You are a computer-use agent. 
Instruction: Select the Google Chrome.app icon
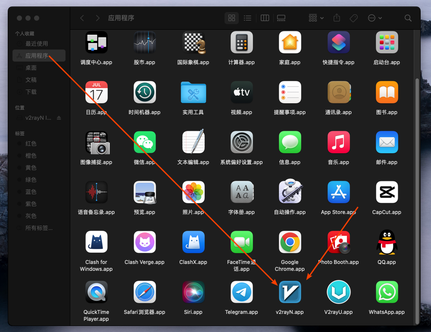[290, 242]
